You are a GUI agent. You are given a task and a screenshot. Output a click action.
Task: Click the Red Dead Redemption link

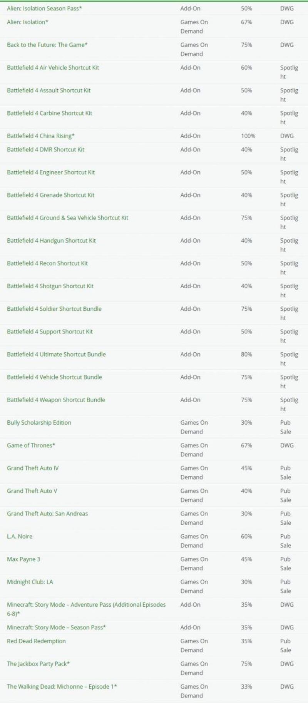[x=36, y=641]
